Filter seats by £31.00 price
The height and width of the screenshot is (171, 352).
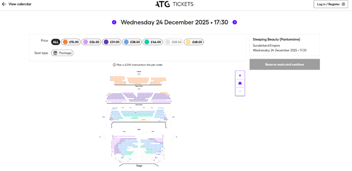tap(111, 42)
